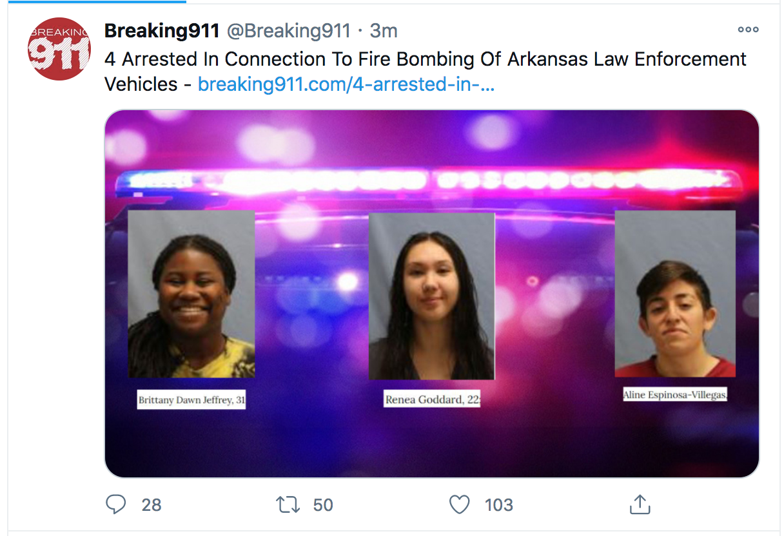
Task: Open the three-dot more options menu
Action: pos(748,30)
